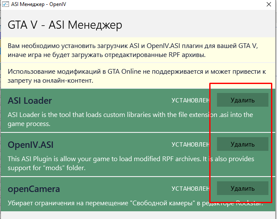Click УСТАНОВЛЕН status of openCamera

[x=190, y=189]
